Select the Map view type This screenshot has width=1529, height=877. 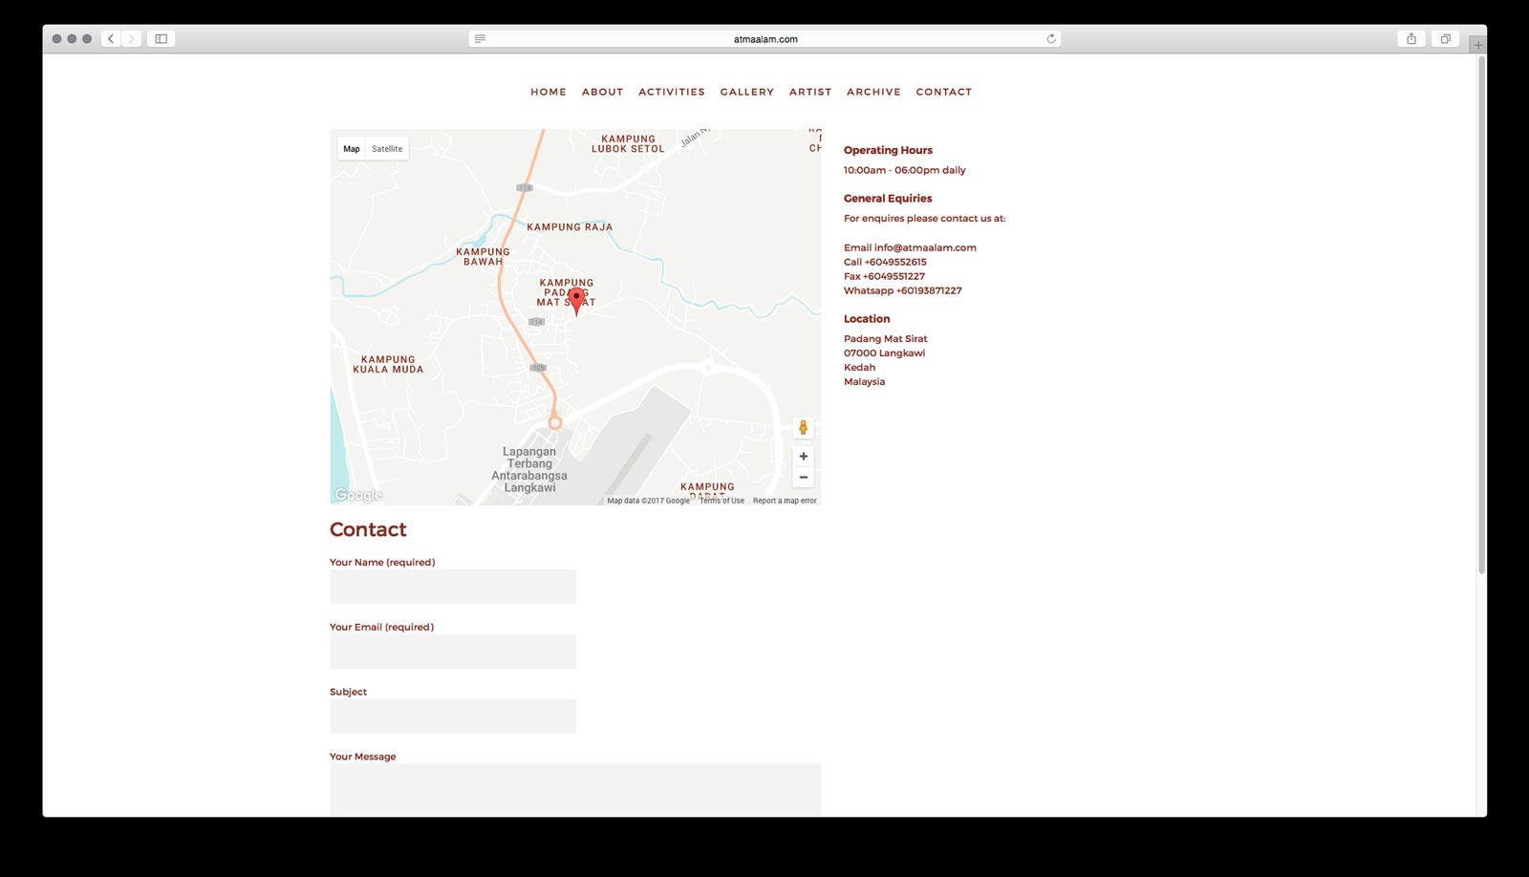(x=352, y=149)
